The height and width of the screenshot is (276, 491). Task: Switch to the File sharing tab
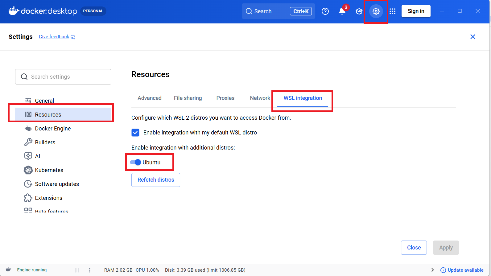click(188, 98)
